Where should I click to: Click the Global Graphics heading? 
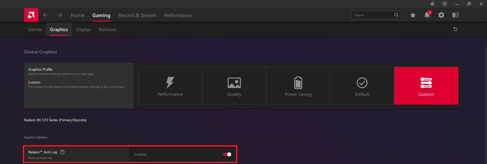(x=41, y=52)
